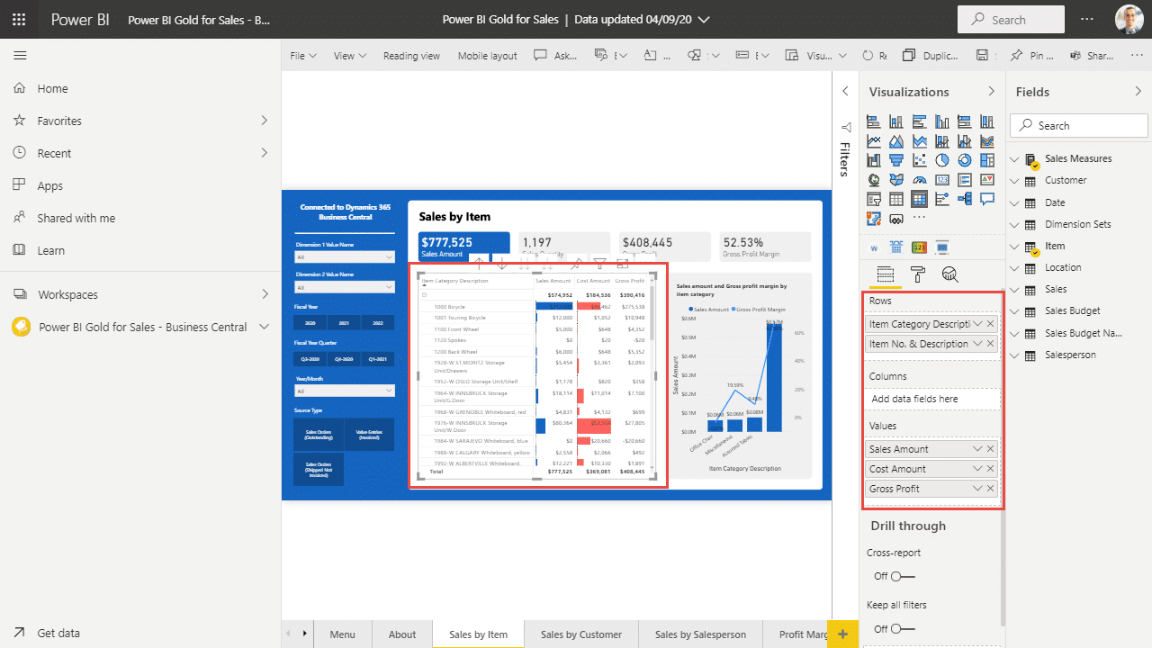Open the Year/Month slicer dropdown
1152x648 pixels.
click(345, 391)
